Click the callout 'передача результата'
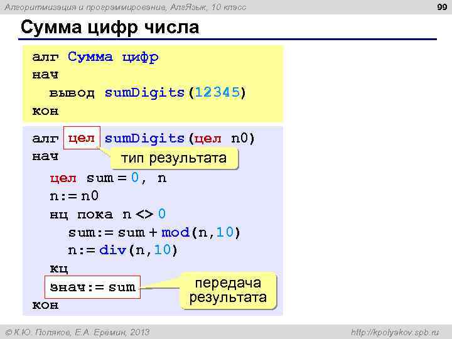This screenshot has height=339, width=452. 228,291
